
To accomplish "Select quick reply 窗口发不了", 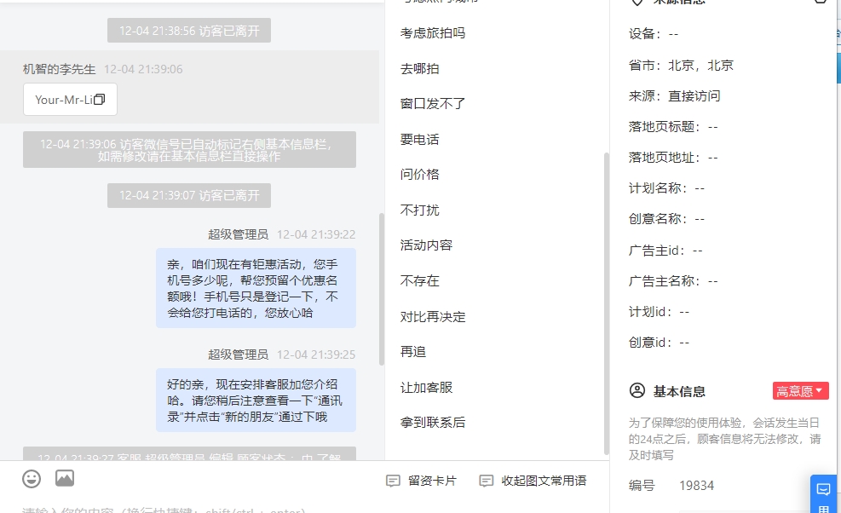I will [x=432, y=104].
